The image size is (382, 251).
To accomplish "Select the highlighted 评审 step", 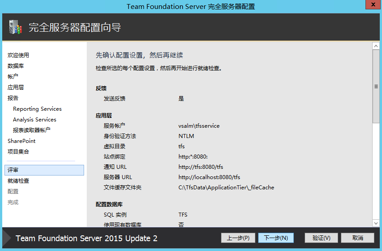I will click(44, 170).
